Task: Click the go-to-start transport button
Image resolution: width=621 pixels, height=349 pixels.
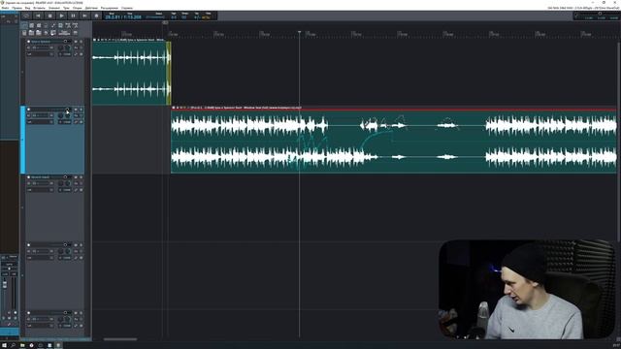Action: (38, 16)
